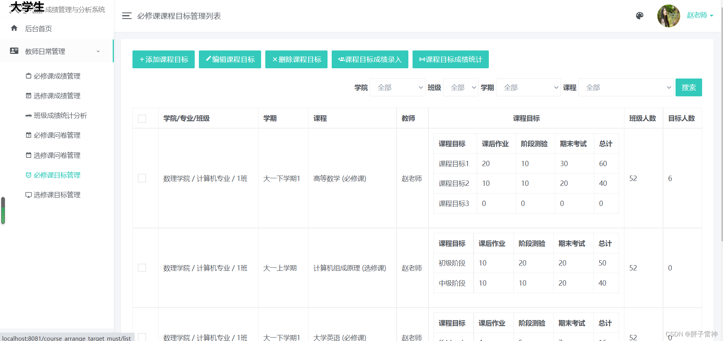This screenshot has width=723, height=341.
Task: Click the 中级阶段 row label
Action: coord(452,283)
